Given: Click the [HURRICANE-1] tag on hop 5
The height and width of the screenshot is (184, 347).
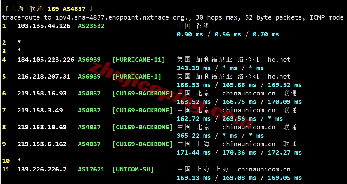Looking at the screenshot, I should click(x=137, y=77).
